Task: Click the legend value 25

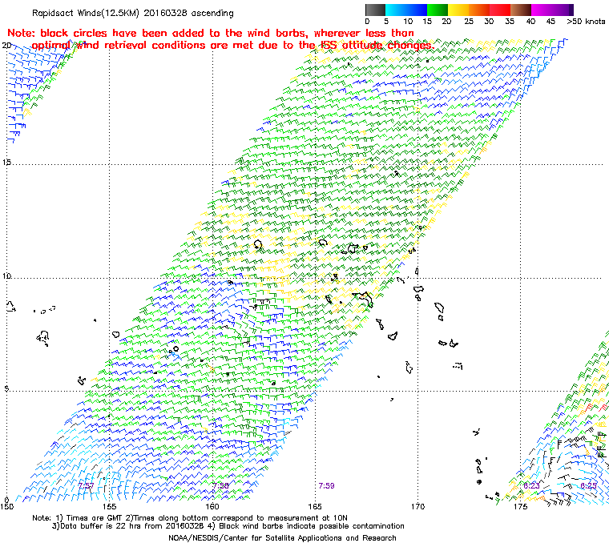Action: (x=469, y=22)
